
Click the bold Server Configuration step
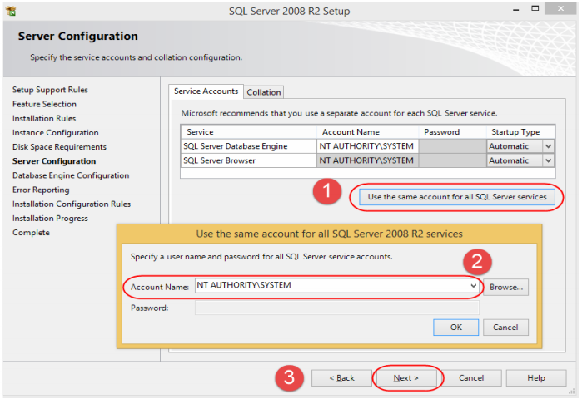pos(54,161)
